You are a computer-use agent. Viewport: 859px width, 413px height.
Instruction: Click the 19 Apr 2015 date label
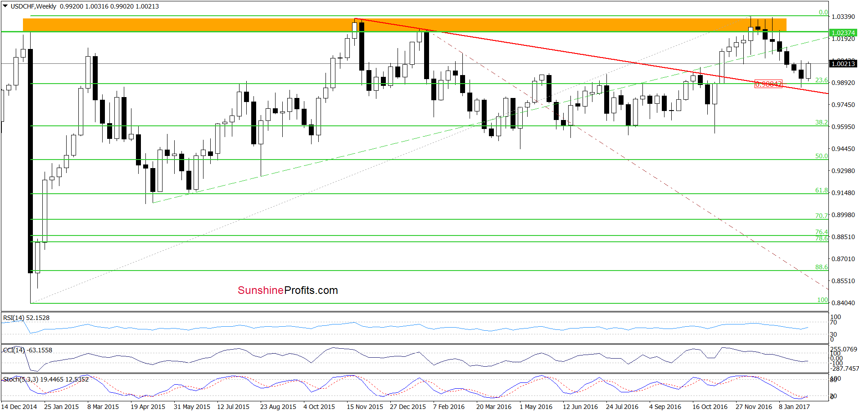[148, 407]
